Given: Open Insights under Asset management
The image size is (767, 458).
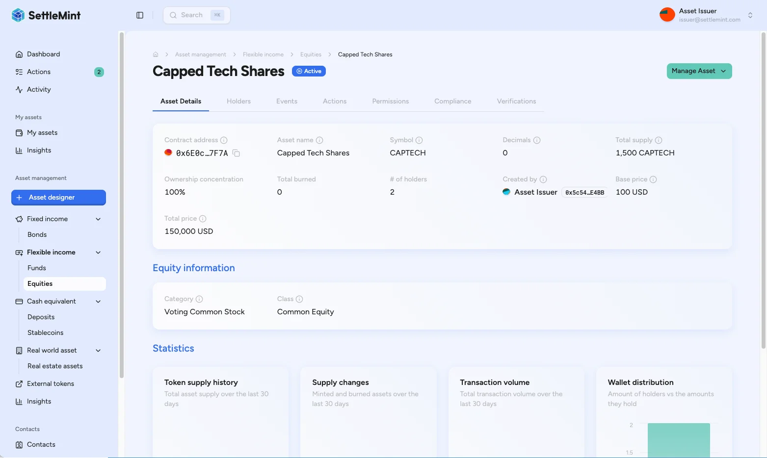Looking at the screenshot, I should (x=39, y=401).
